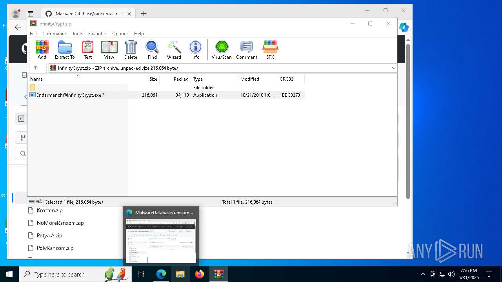Open NoMoreRansom.zip on the GitHub page
The width and height of the screenshot is (502, 282).
pos(60,223)
